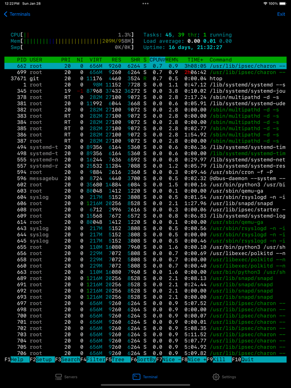Sort by the PID column header
The image size is (291, 388).
click(x=22, y=60)
